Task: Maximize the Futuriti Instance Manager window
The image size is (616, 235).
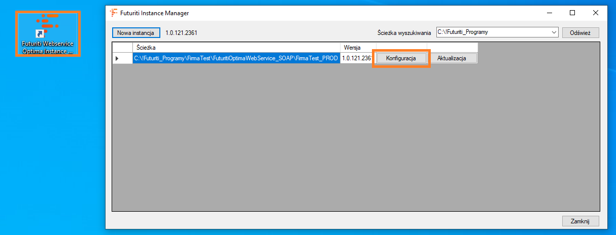Action: point(572,13)
